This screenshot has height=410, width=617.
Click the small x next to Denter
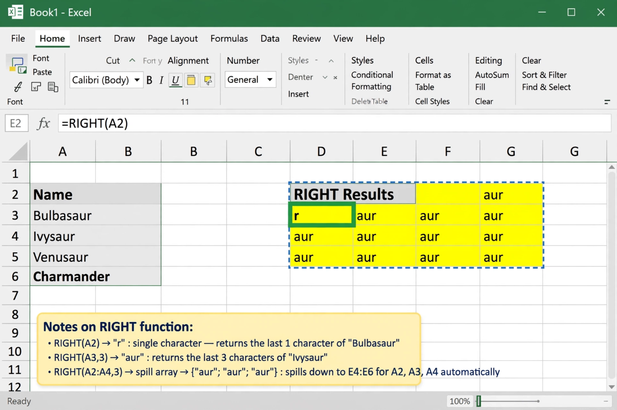[x=335, y=78]
